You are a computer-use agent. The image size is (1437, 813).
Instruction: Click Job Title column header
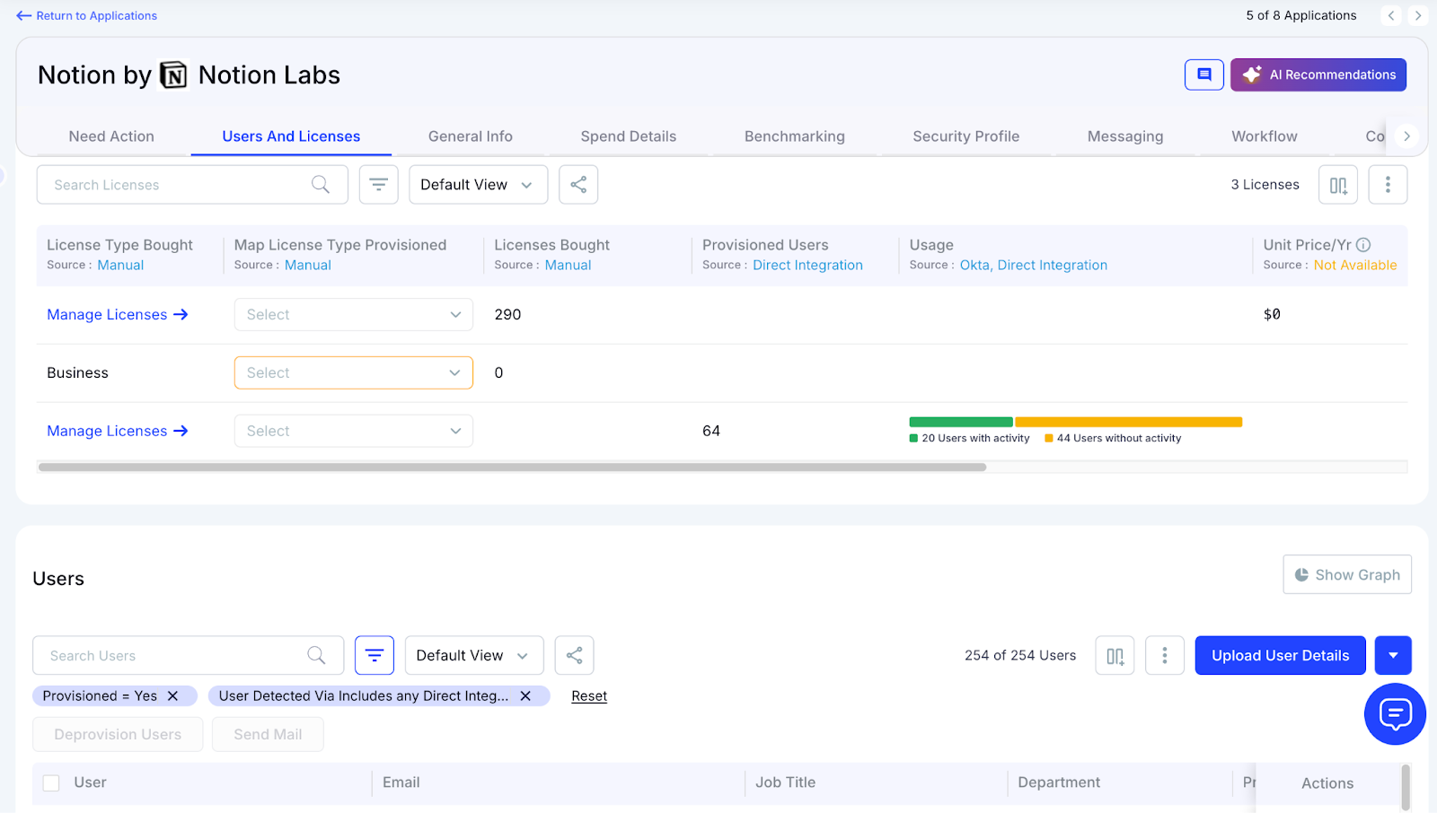(x=786, y=782)
